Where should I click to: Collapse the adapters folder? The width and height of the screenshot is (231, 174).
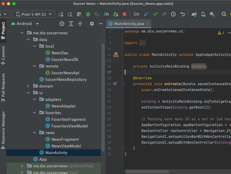[34, 100]
